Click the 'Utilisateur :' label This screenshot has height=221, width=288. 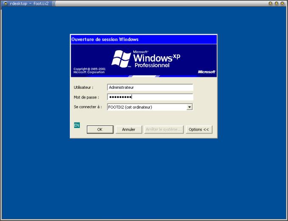point(84,87)
